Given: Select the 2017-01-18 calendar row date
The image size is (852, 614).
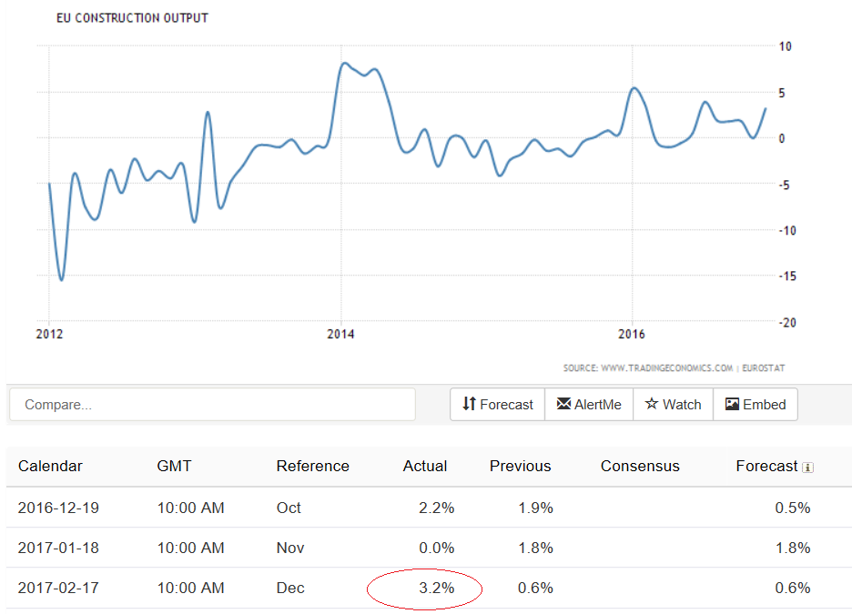Looking at the screenshot, I should click(x=58, y=548).
